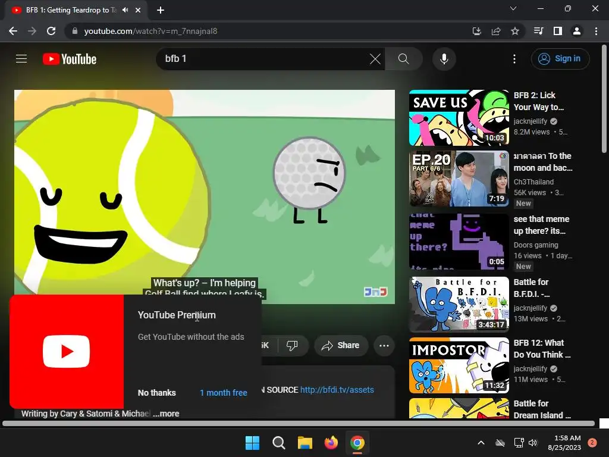Open the YouTube guide hamburger menu

click(21, 59)
